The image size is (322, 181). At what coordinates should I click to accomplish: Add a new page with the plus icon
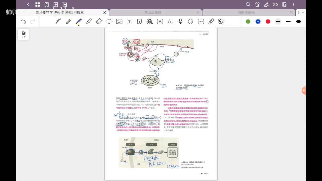point(56,5)
